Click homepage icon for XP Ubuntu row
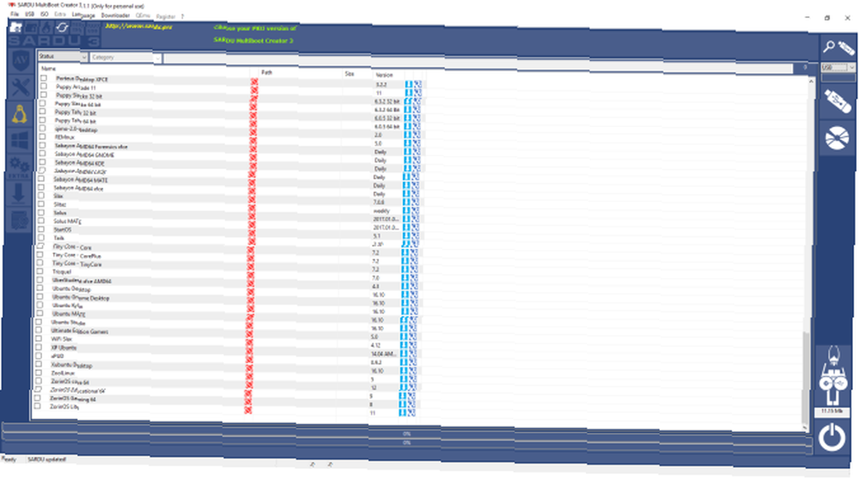This screenshot has width=859, height=480. click(x=412, y=354)
